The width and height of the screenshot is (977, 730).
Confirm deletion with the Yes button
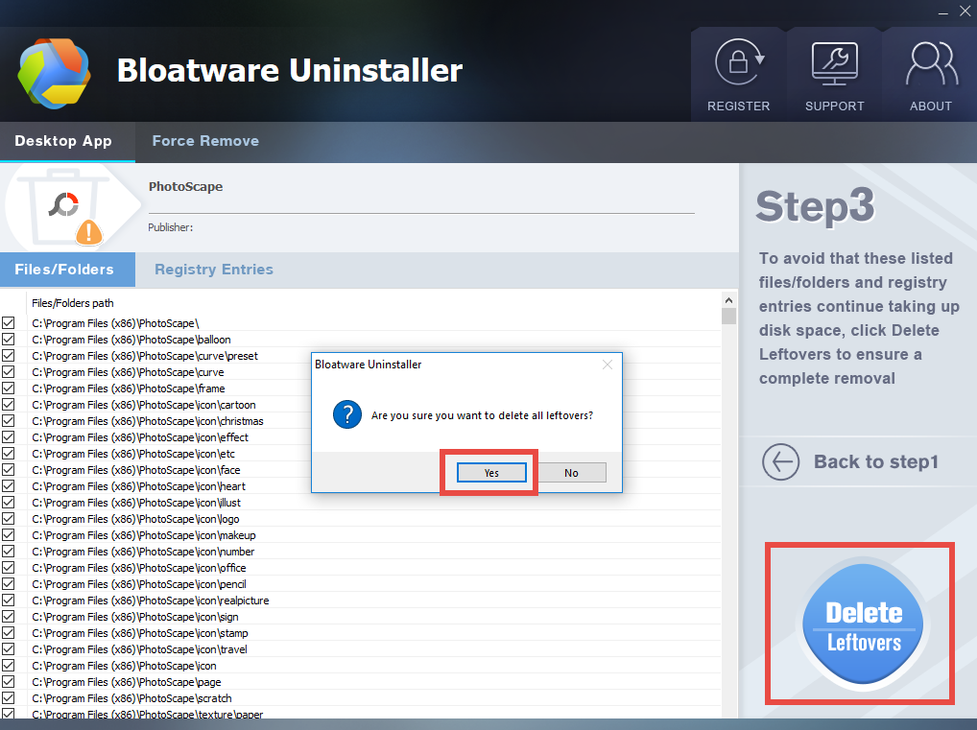coord(491,473)
